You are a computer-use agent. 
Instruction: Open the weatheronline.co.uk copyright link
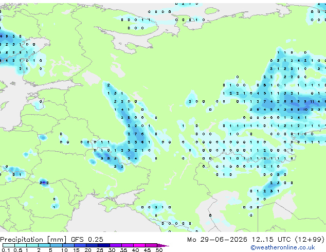coord(283,247)
